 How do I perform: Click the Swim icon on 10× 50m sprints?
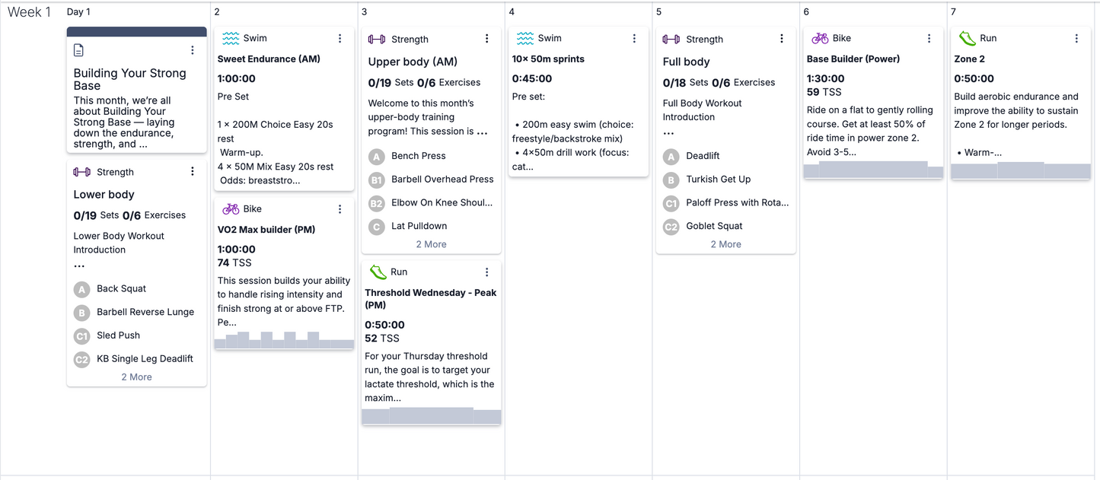(524, 37)
